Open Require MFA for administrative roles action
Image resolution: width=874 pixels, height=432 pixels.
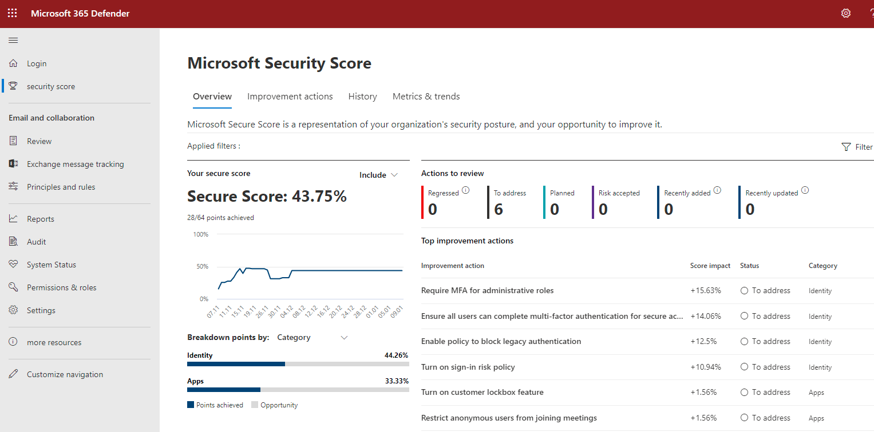point(488,290)
